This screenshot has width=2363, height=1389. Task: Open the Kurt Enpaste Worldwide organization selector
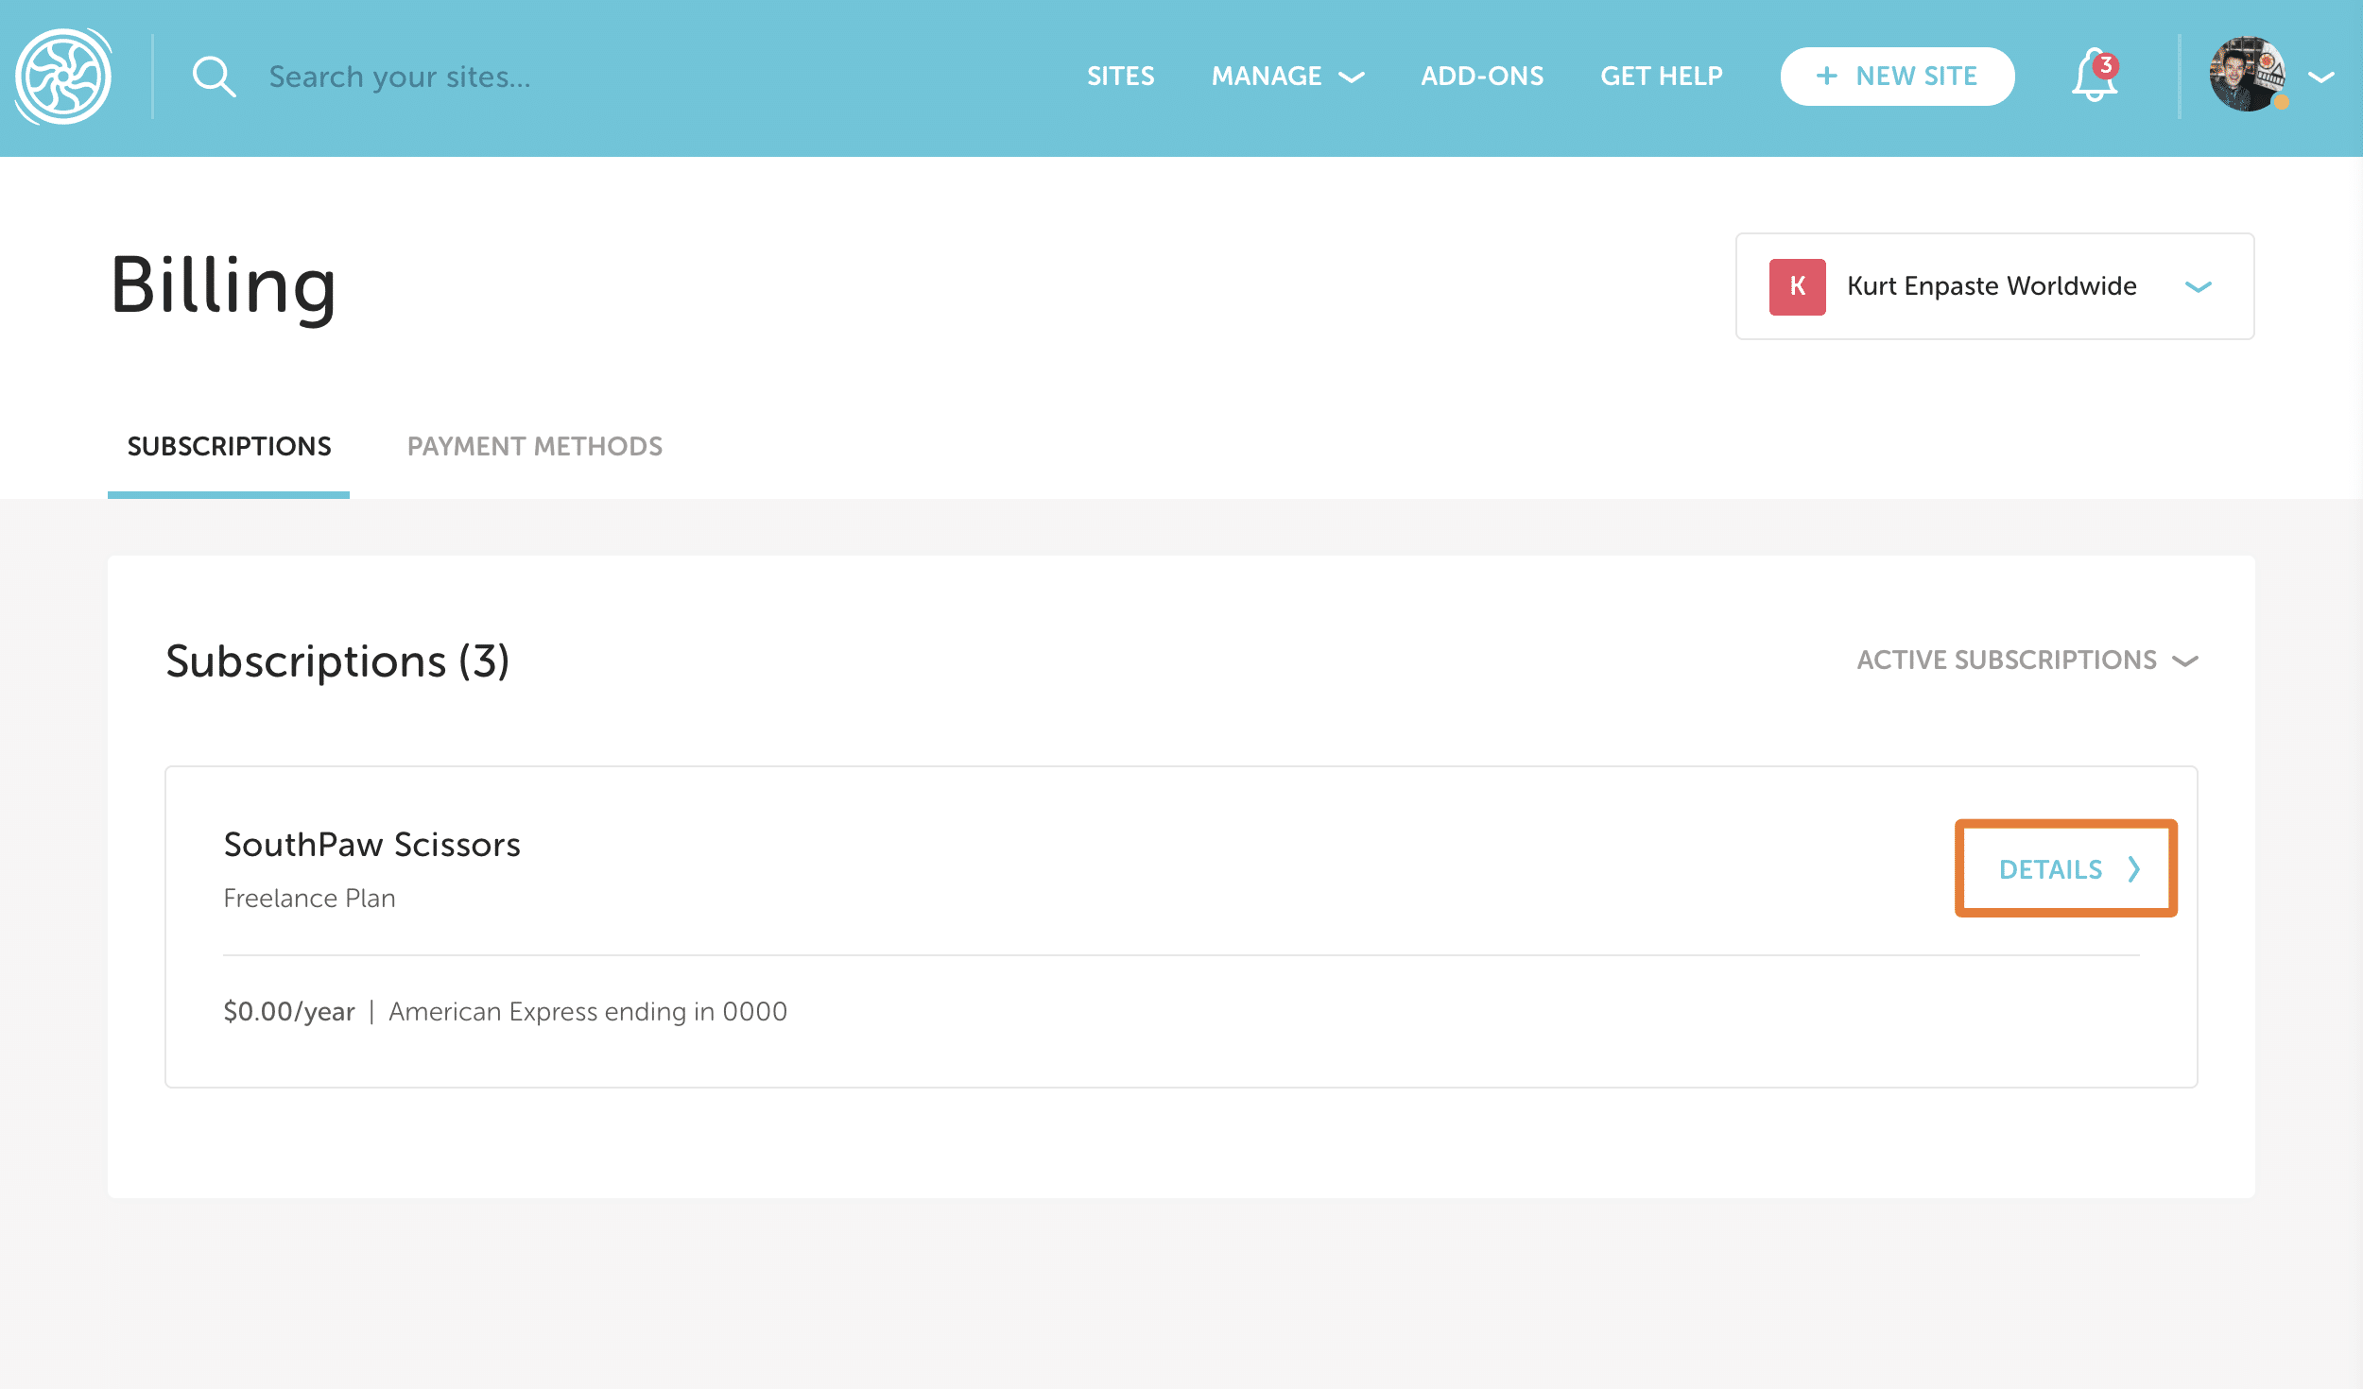(x=1994, y=286)
